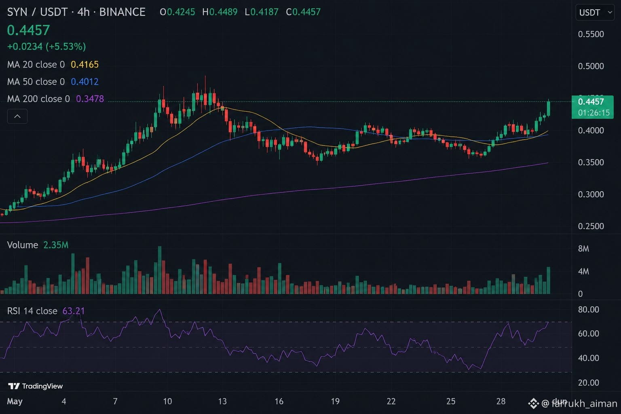This screenshot has height=414, width=621.
Task: Click the close value C0.4457
Action: (x=303, y=12)
